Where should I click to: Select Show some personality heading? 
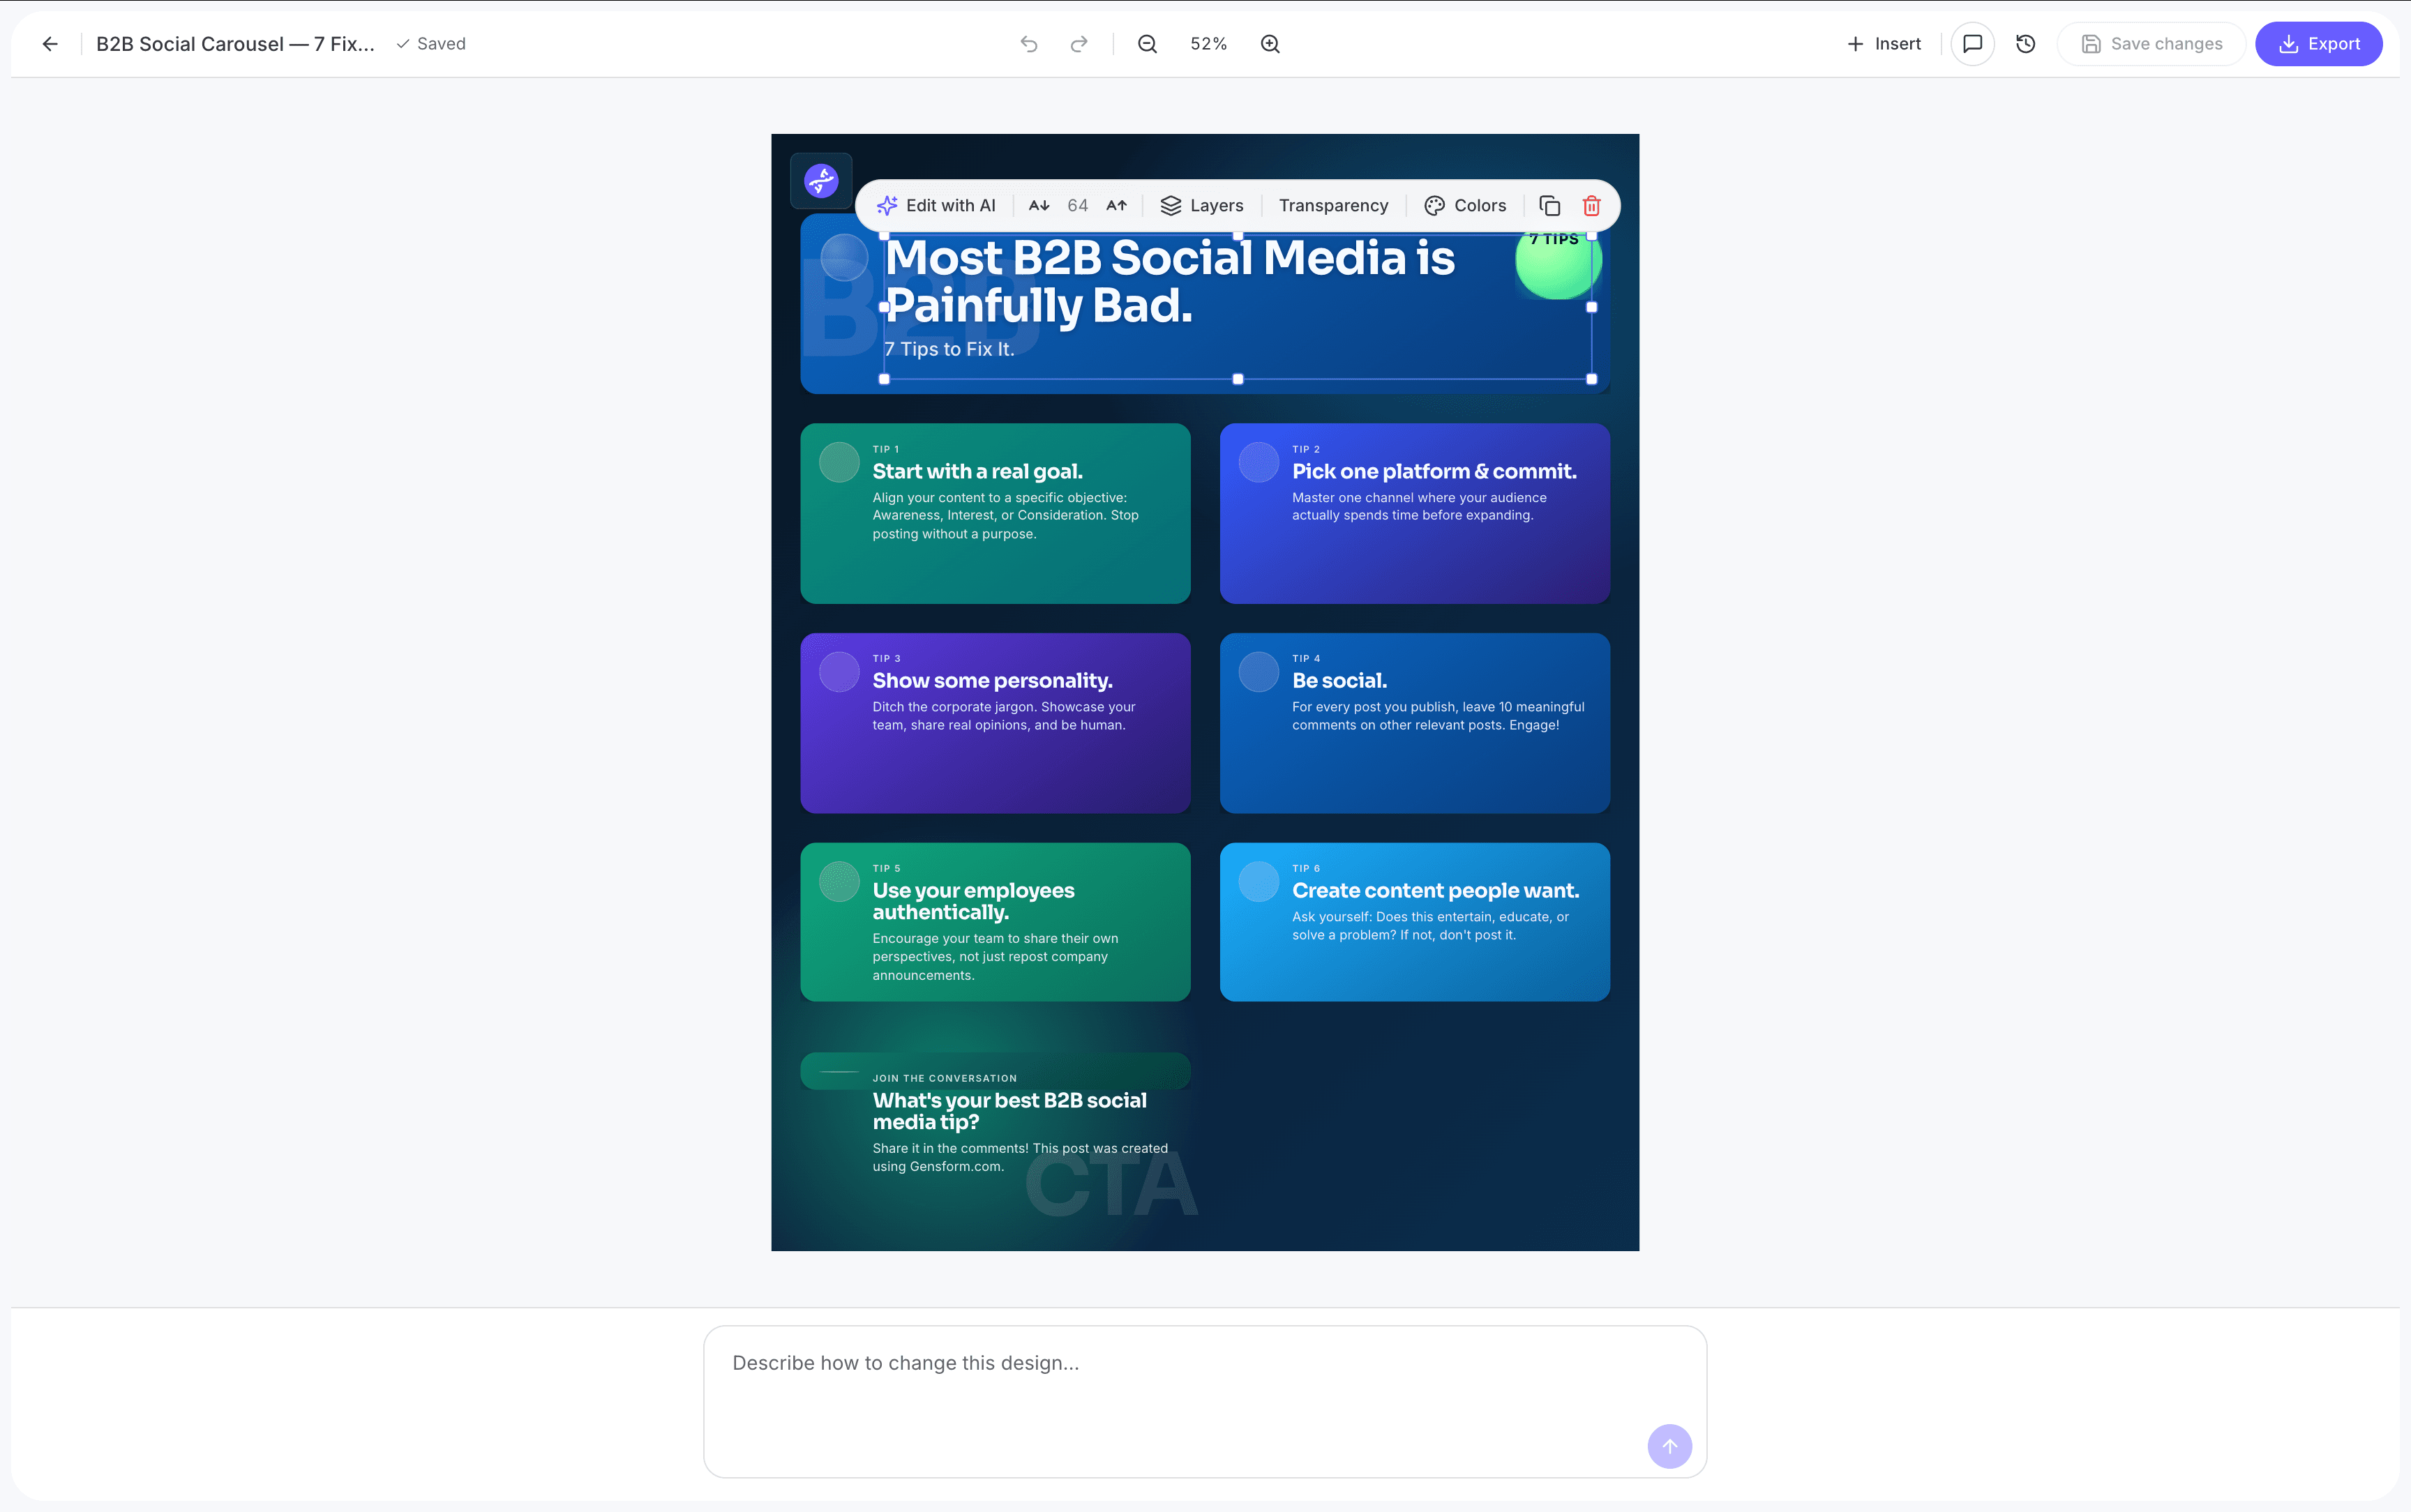click(992, 681)
